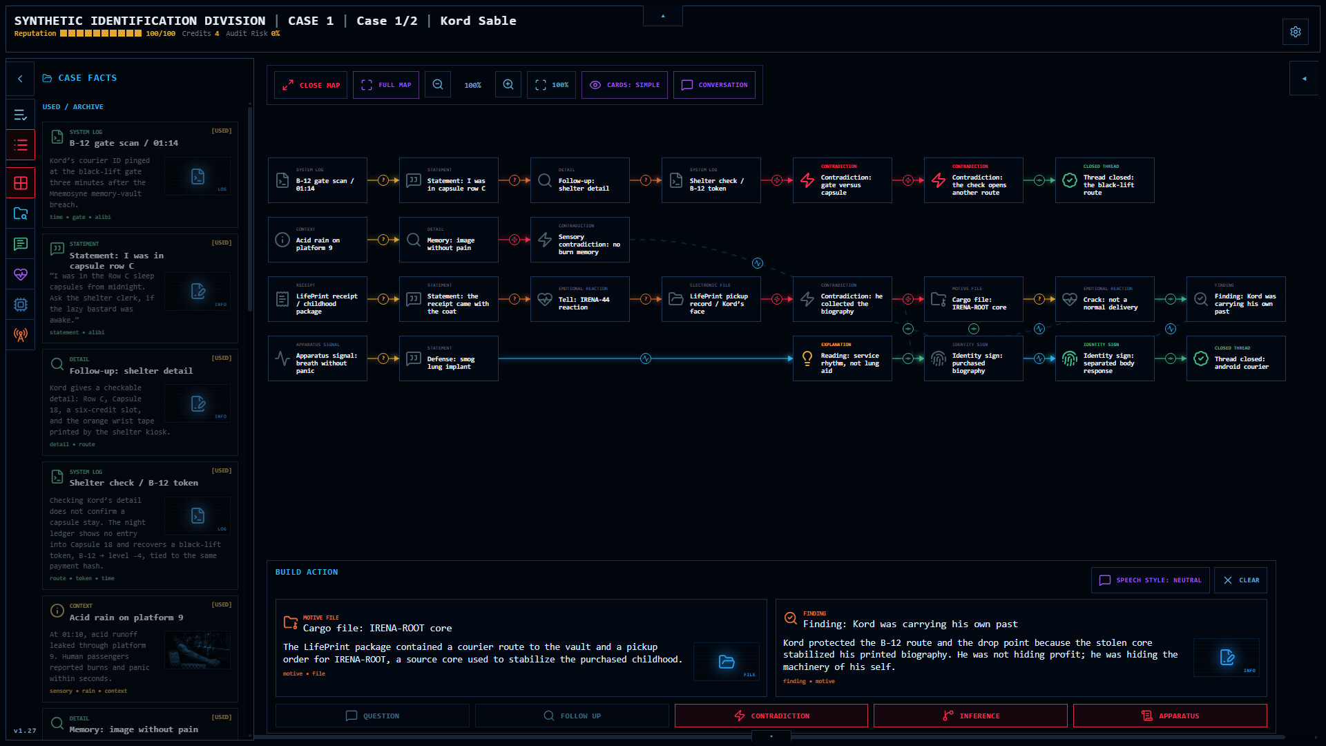Click the 'Sensory contradiction: no burn memory' lightning icon
The width and height of the screenshot is (1326, 746).
pyautogui.click(x=545, y=240)
